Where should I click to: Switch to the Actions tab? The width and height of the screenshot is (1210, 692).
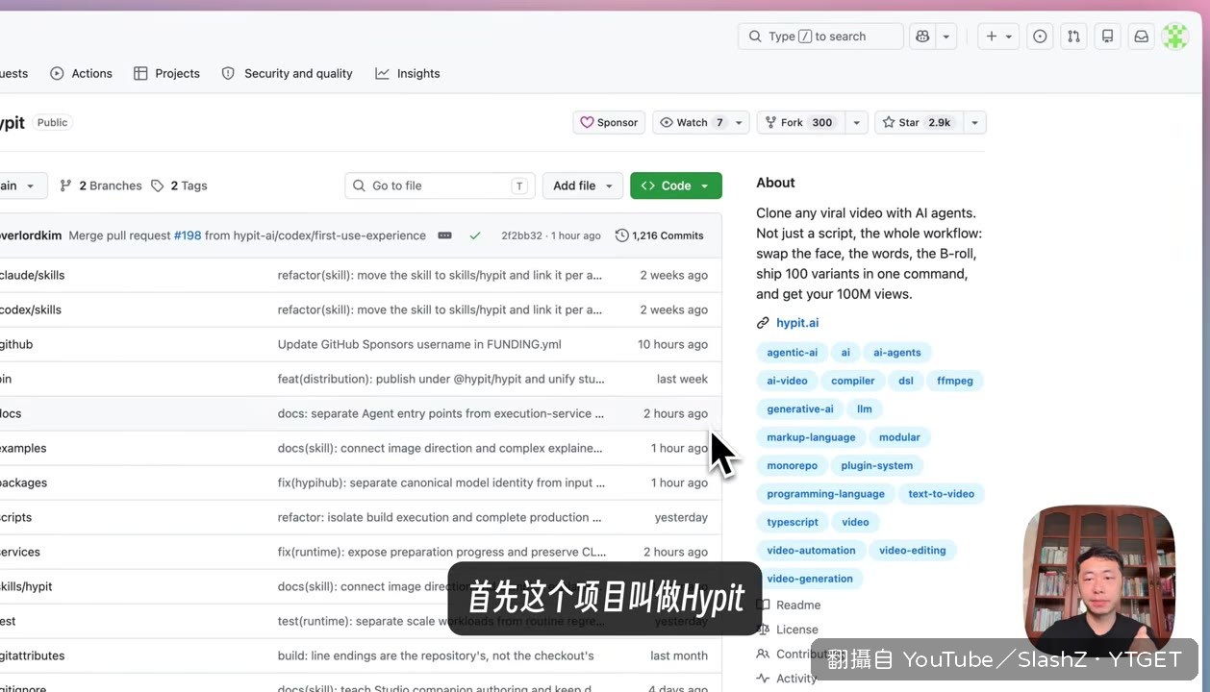[x=82, y=73]
